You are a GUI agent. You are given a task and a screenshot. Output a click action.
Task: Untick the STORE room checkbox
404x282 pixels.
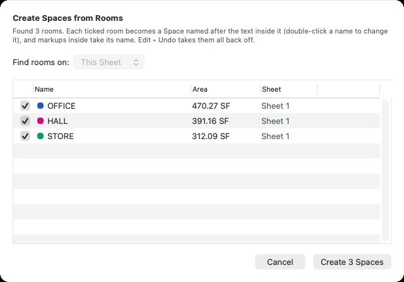click(25, 136)
